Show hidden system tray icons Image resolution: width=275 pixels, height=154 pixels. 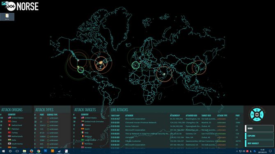click(237, 151)
